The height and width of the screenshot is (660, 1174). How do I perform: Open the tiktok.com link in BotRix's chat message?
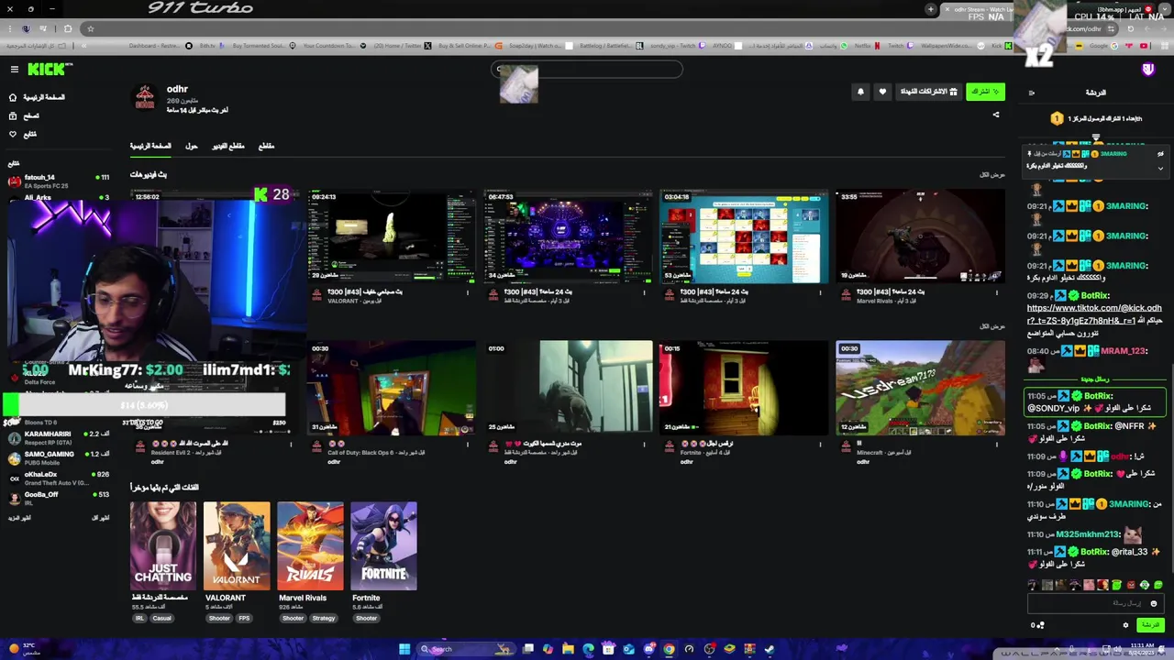pos(1093,314)
